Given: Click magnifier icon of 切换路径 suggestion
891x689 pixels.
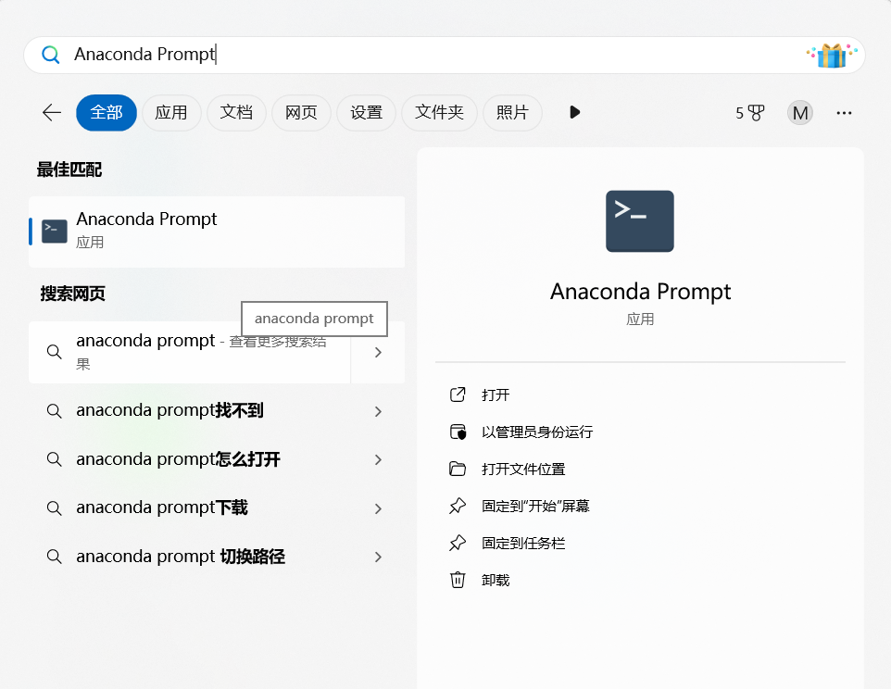Looking at the screenshot, I should pos(54,556).
